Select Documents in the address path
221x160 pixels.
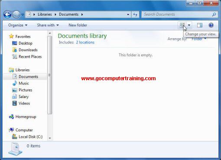coord(68,14)
